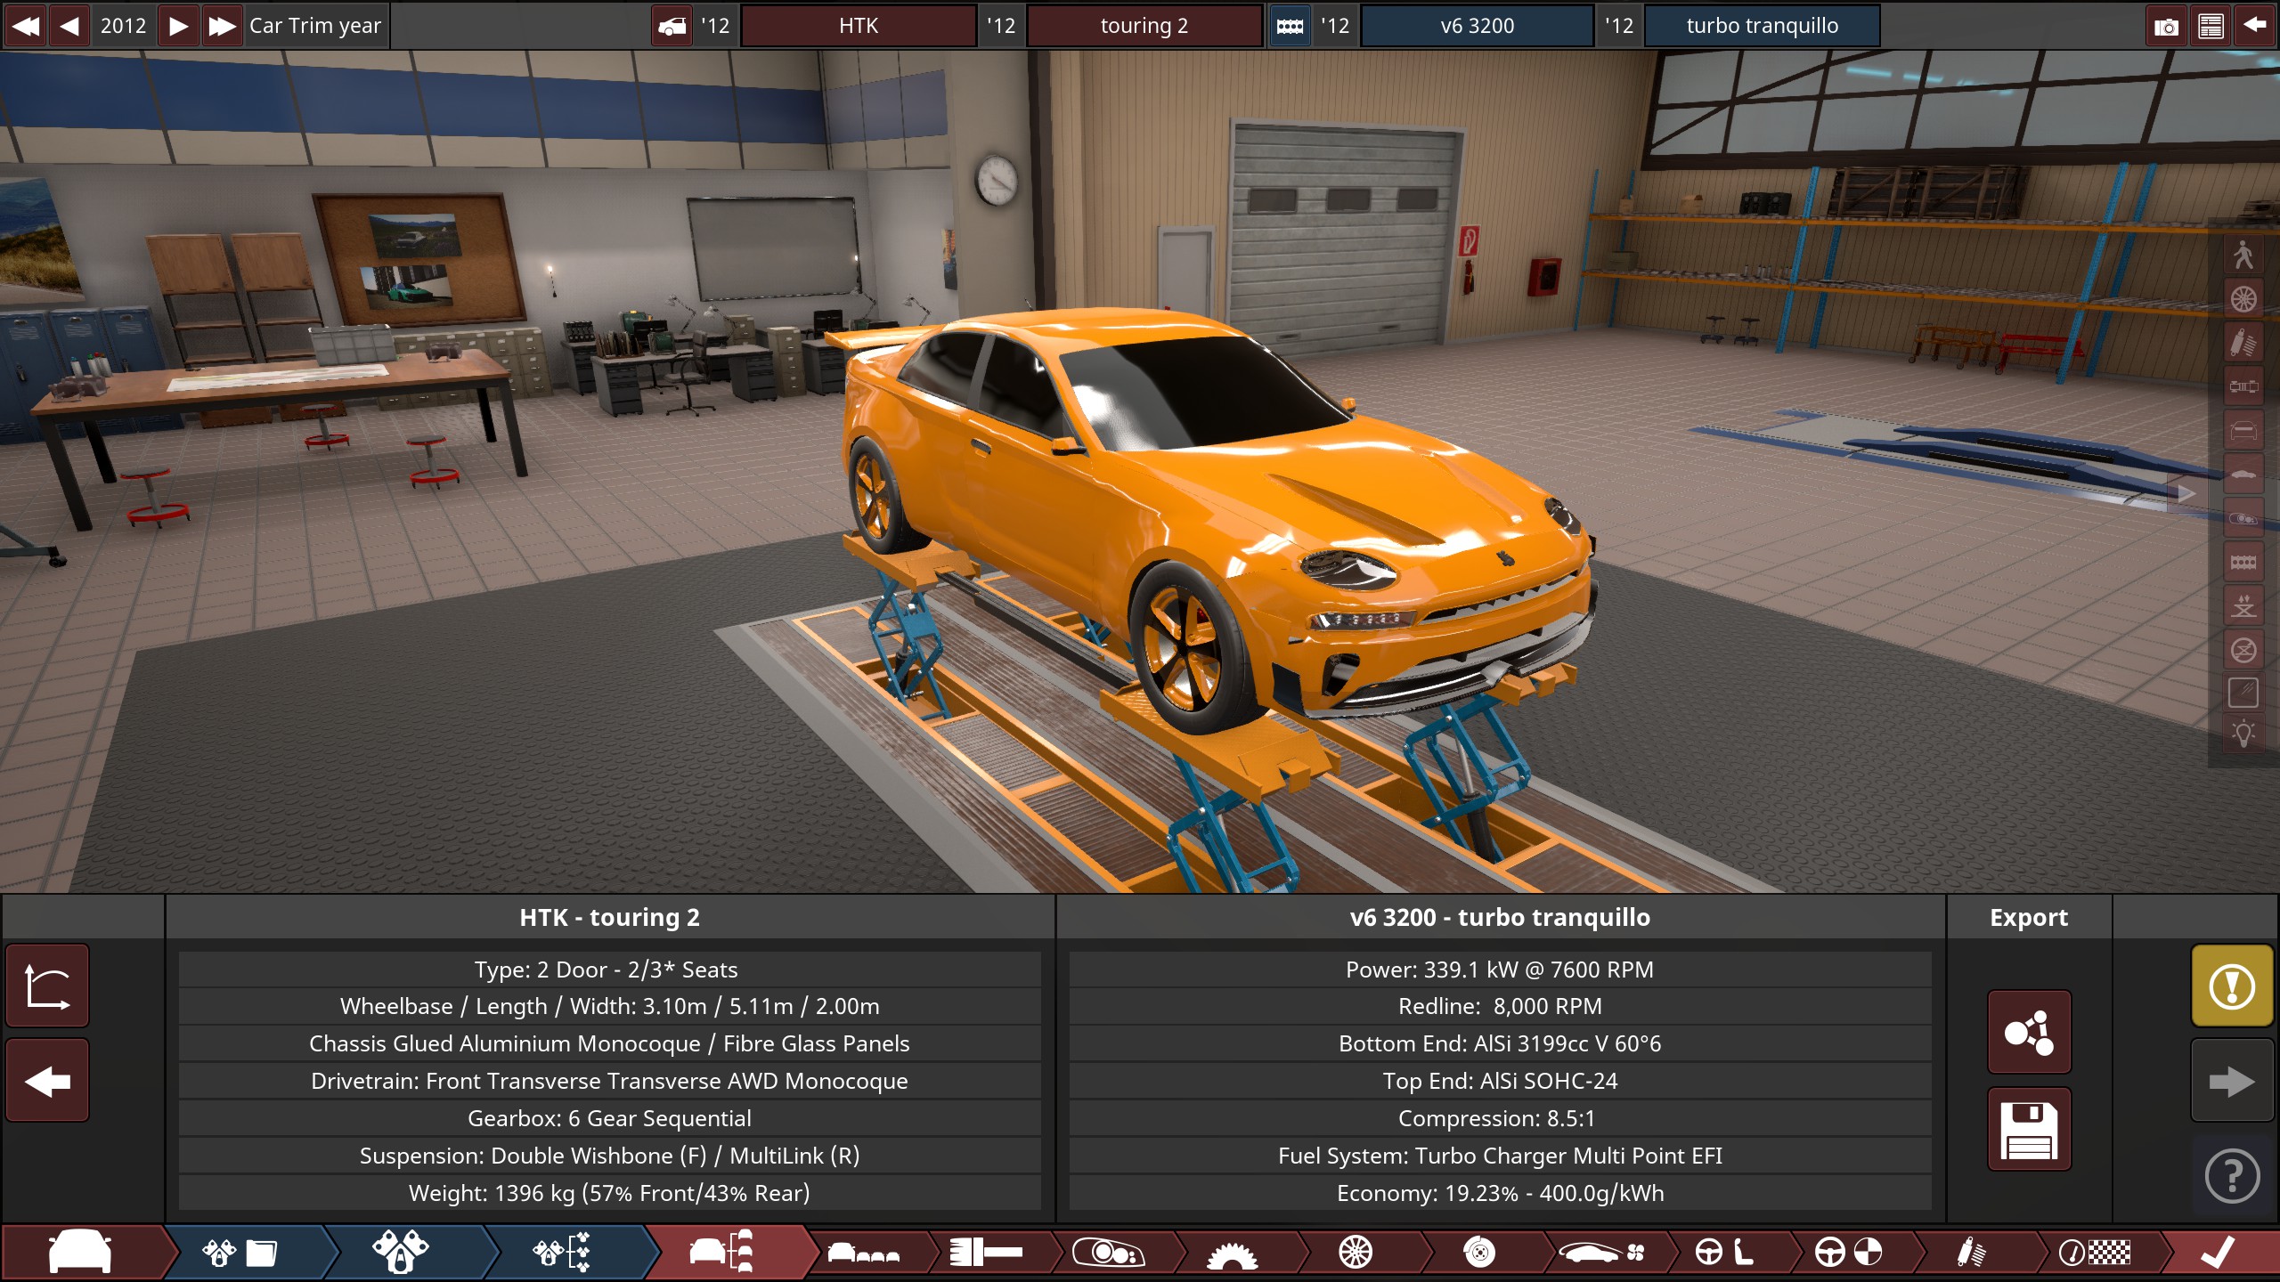2280x1282 pixels.
Task: Click the Power: 339.1 kW @ 7600 RPM row
Action: click(1500, 970)
